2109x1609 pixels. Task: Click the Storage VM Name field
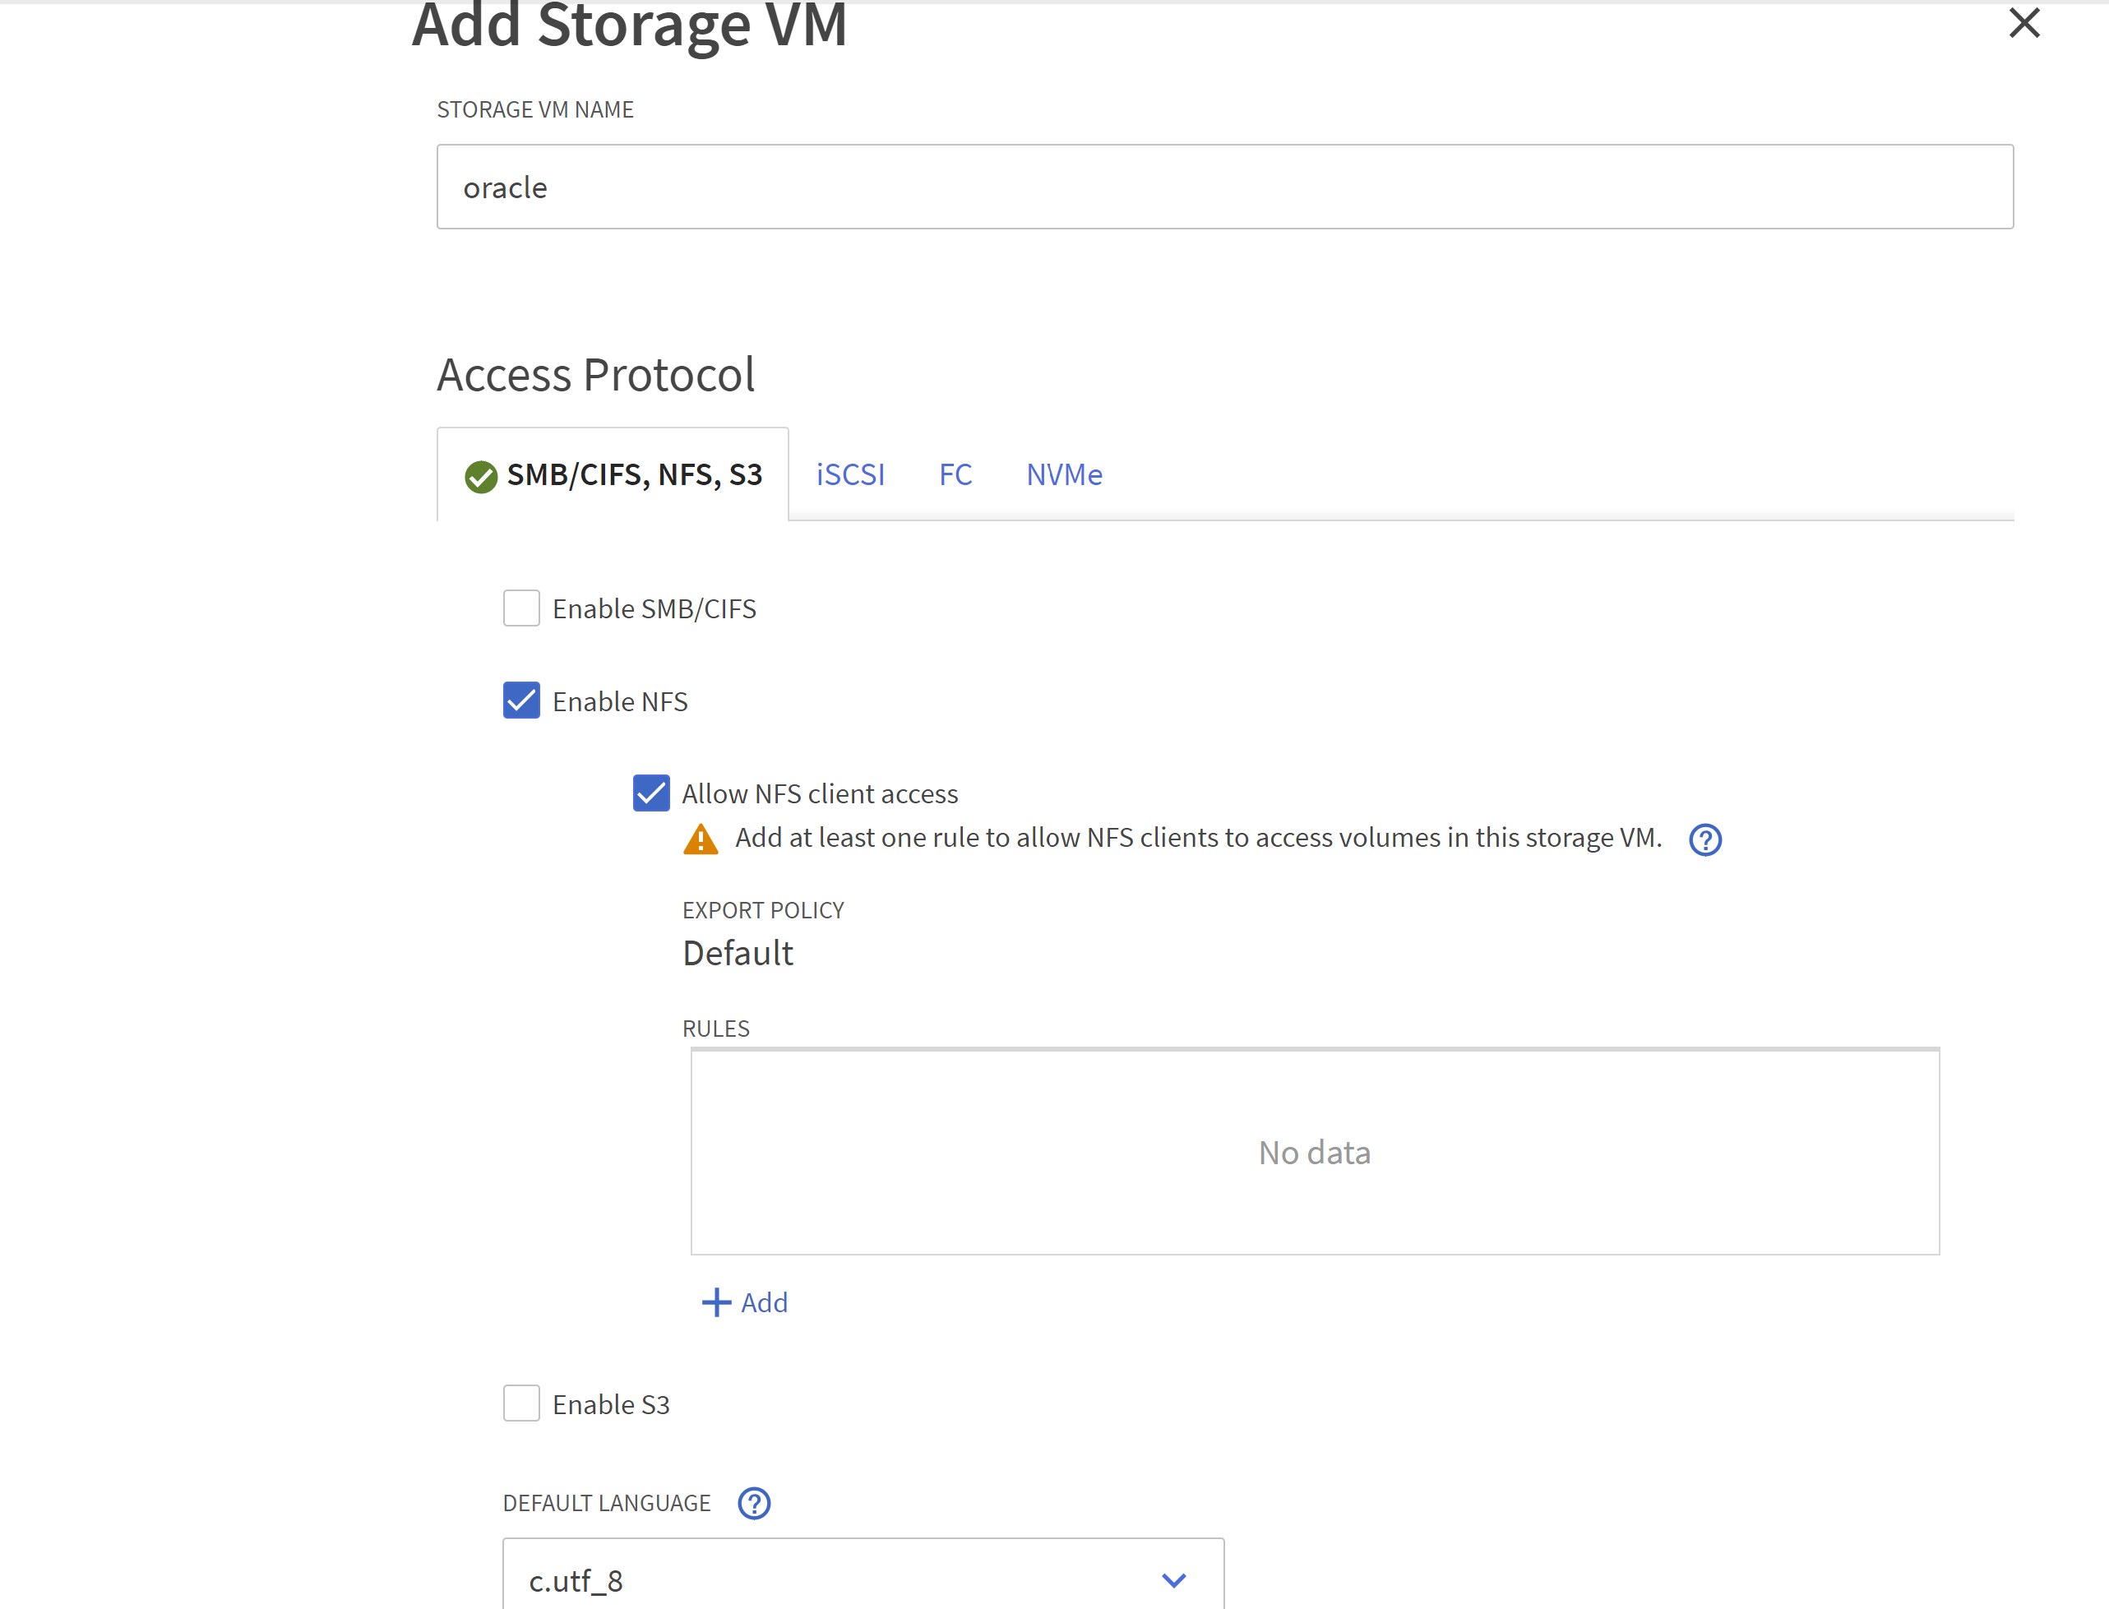[1224, 187]
